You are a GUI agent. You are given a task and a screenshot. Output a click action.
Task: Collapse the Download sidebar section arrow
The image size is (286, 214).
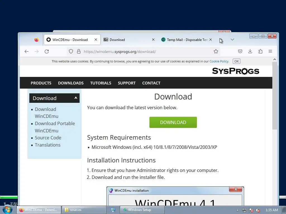tap(76, 98)
